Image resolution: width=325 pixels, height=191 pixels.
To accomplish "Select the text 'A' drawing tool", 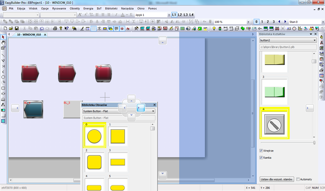I will [x=3, y=104].
